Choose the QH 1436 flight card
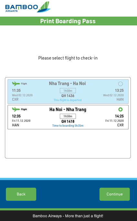 [68, 92]
